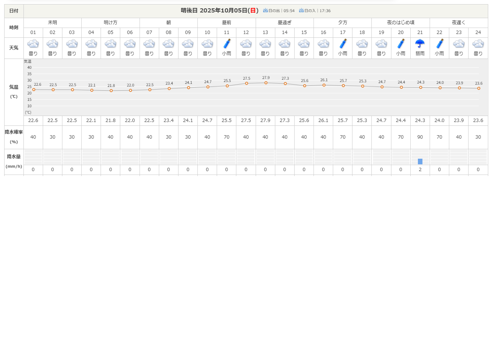This screenshot has height=340, width=492.
Task: Click the 90 percent precipitation probability cell
Action: (420, 137)
